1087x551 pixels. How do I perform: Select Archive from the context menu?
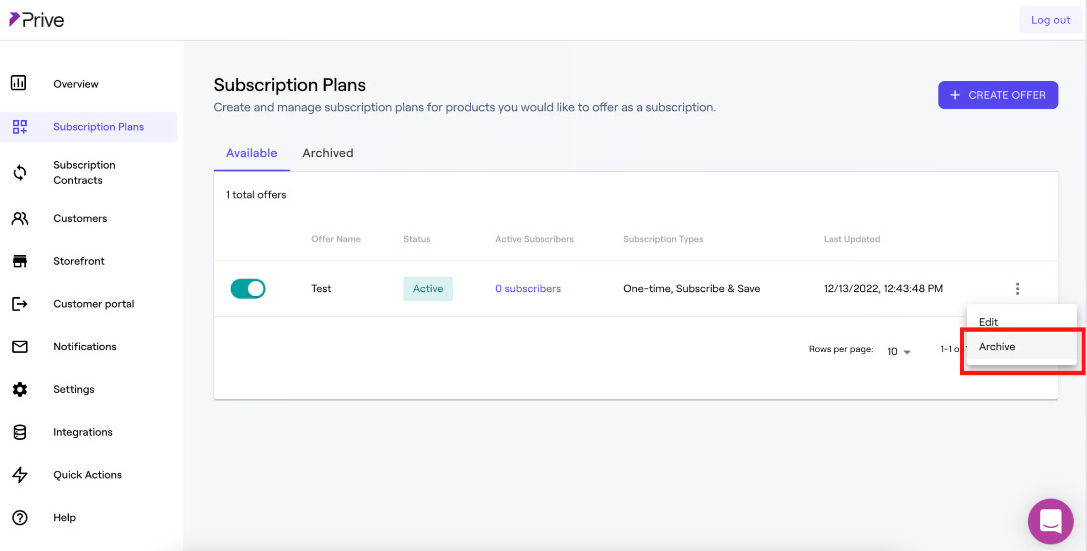point(997,347)
